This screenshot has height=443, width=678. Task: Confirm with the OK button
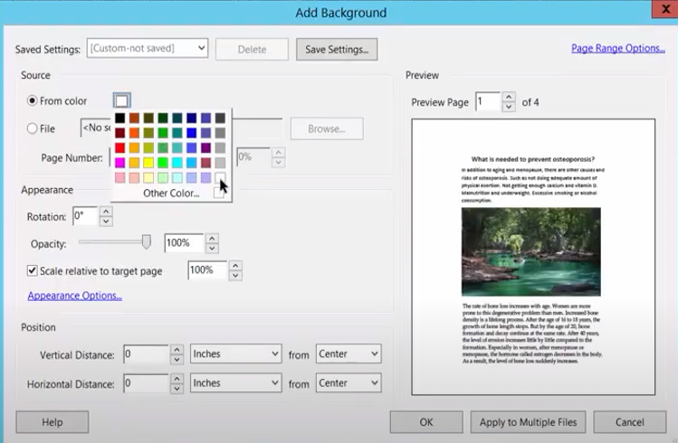pos(426,422)
